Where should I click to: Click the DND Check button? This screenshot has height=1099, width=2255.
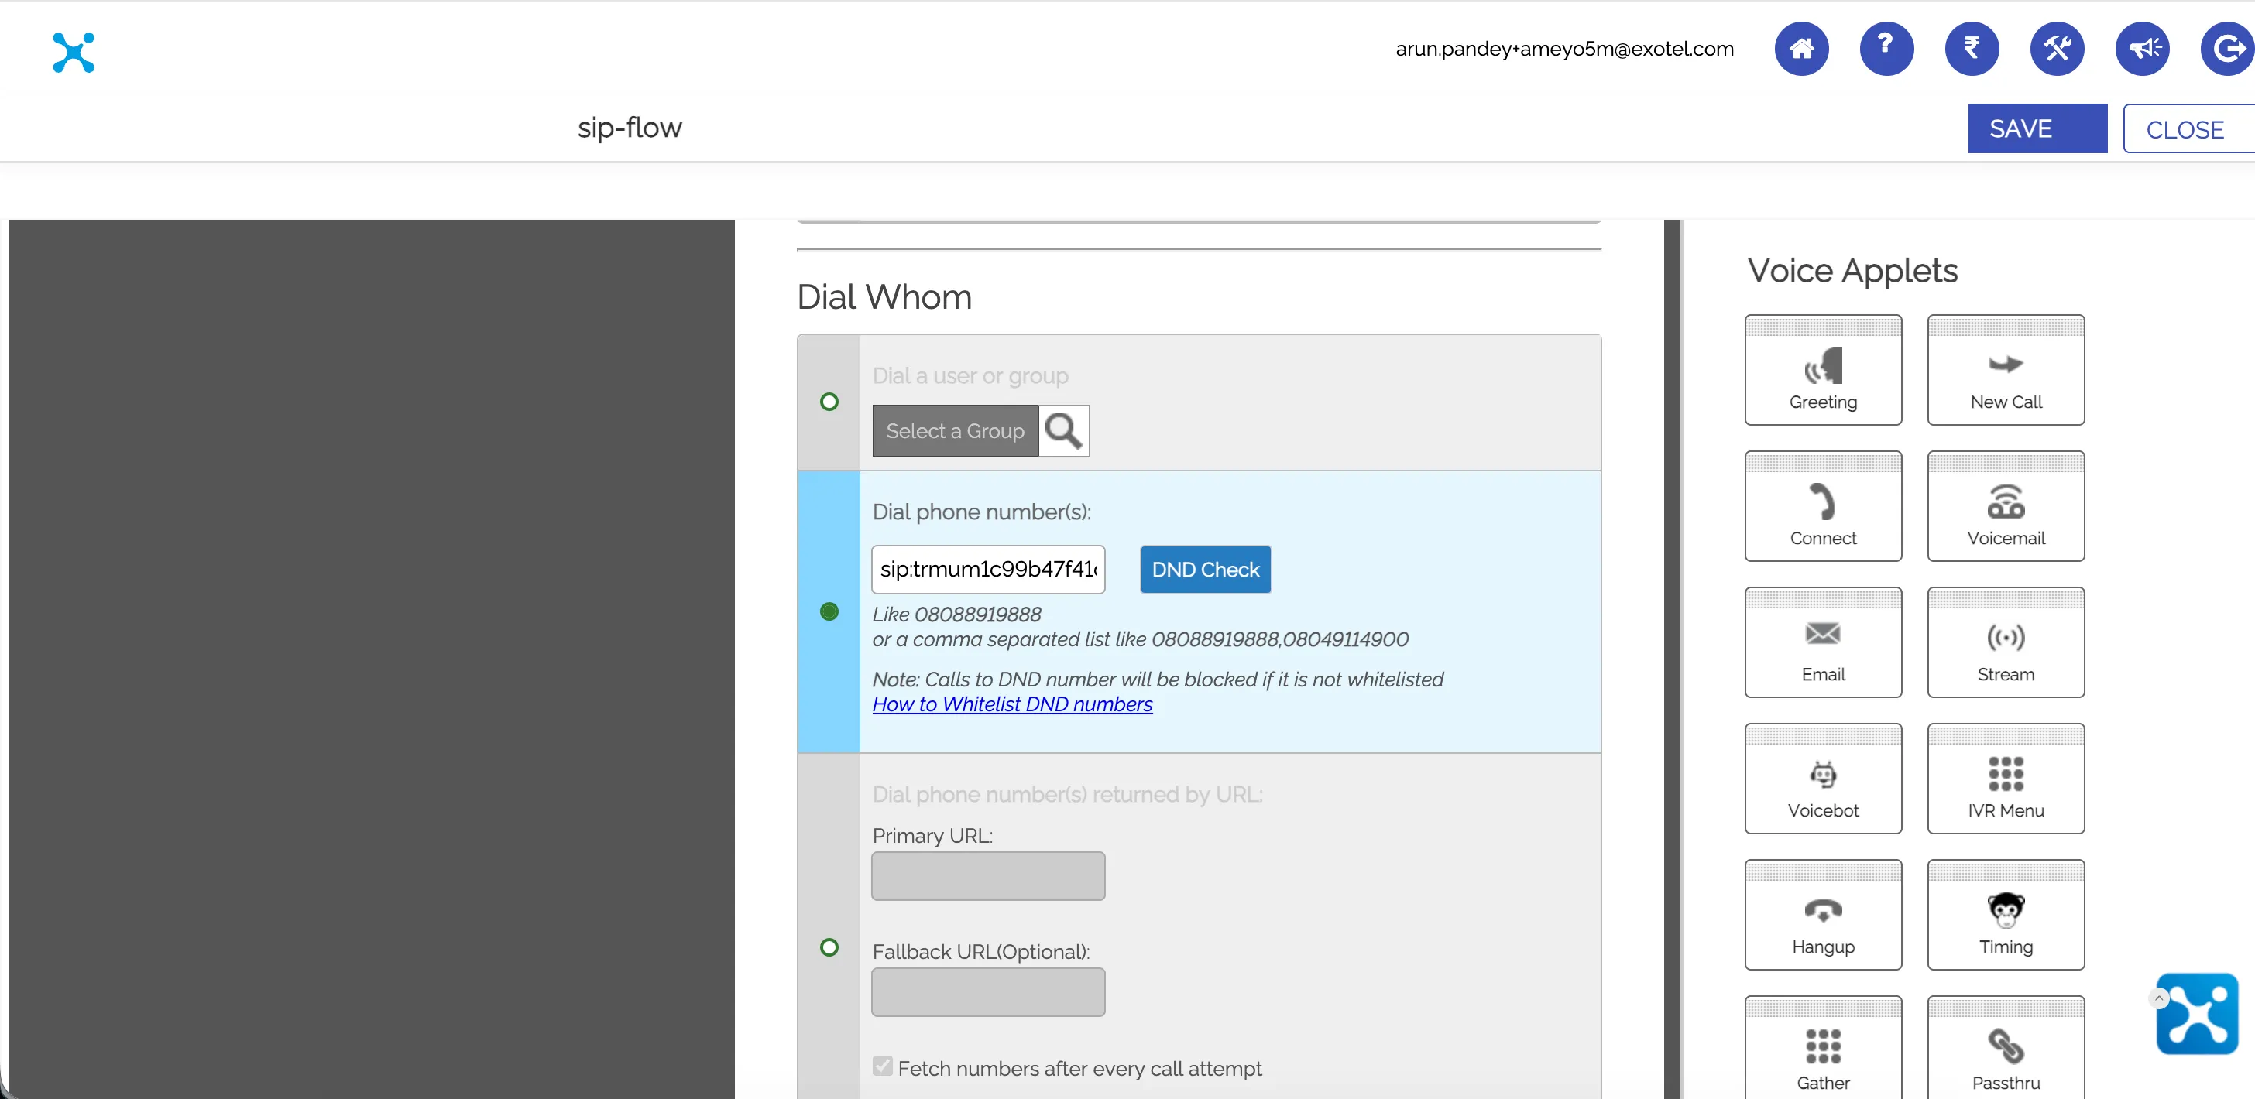[x=1206, y=570]
